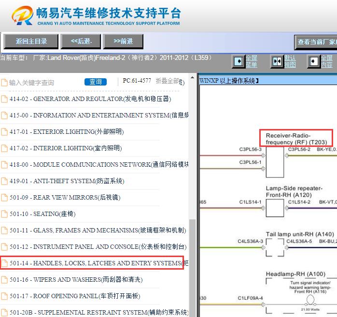
Task: Click page icon beside 501-11 Glass, Frames
Action: [4, 231]
